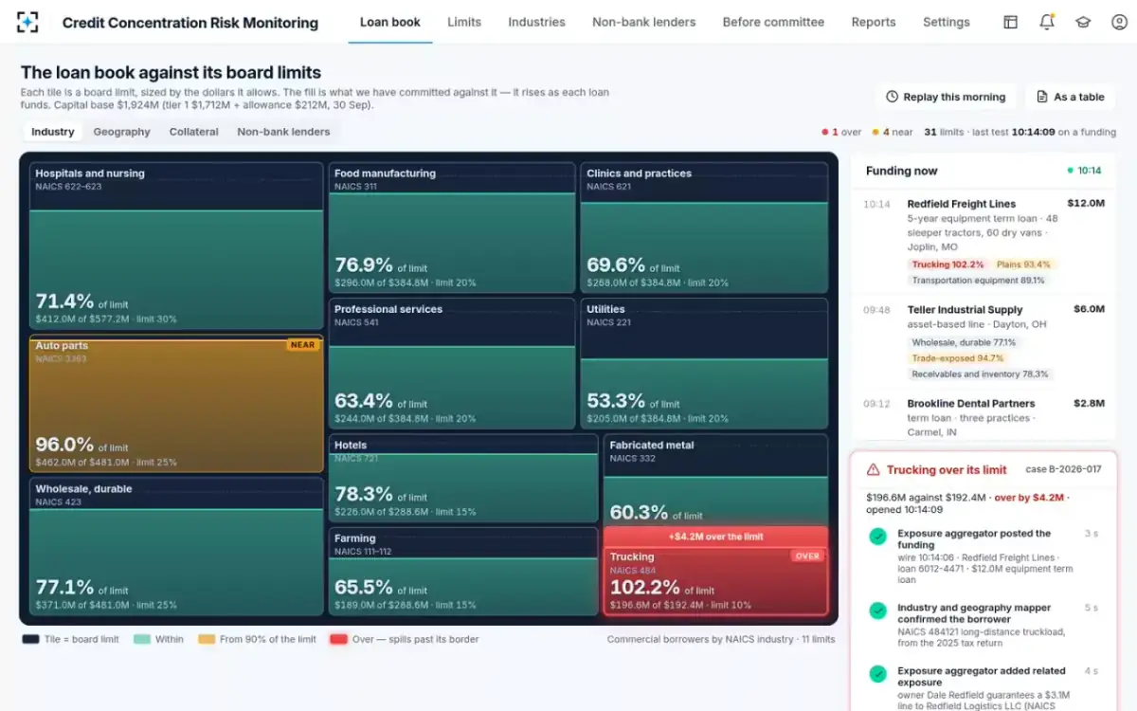Click the red 'Over' legend swatch
This screenshot has height=711, width=1137.
pos(338,639)
